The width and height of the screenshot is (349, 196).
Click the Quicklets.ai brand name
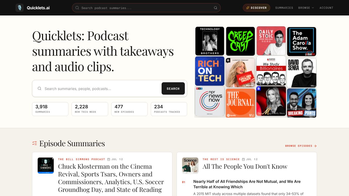pyautogui.click(x=38, y=8)
